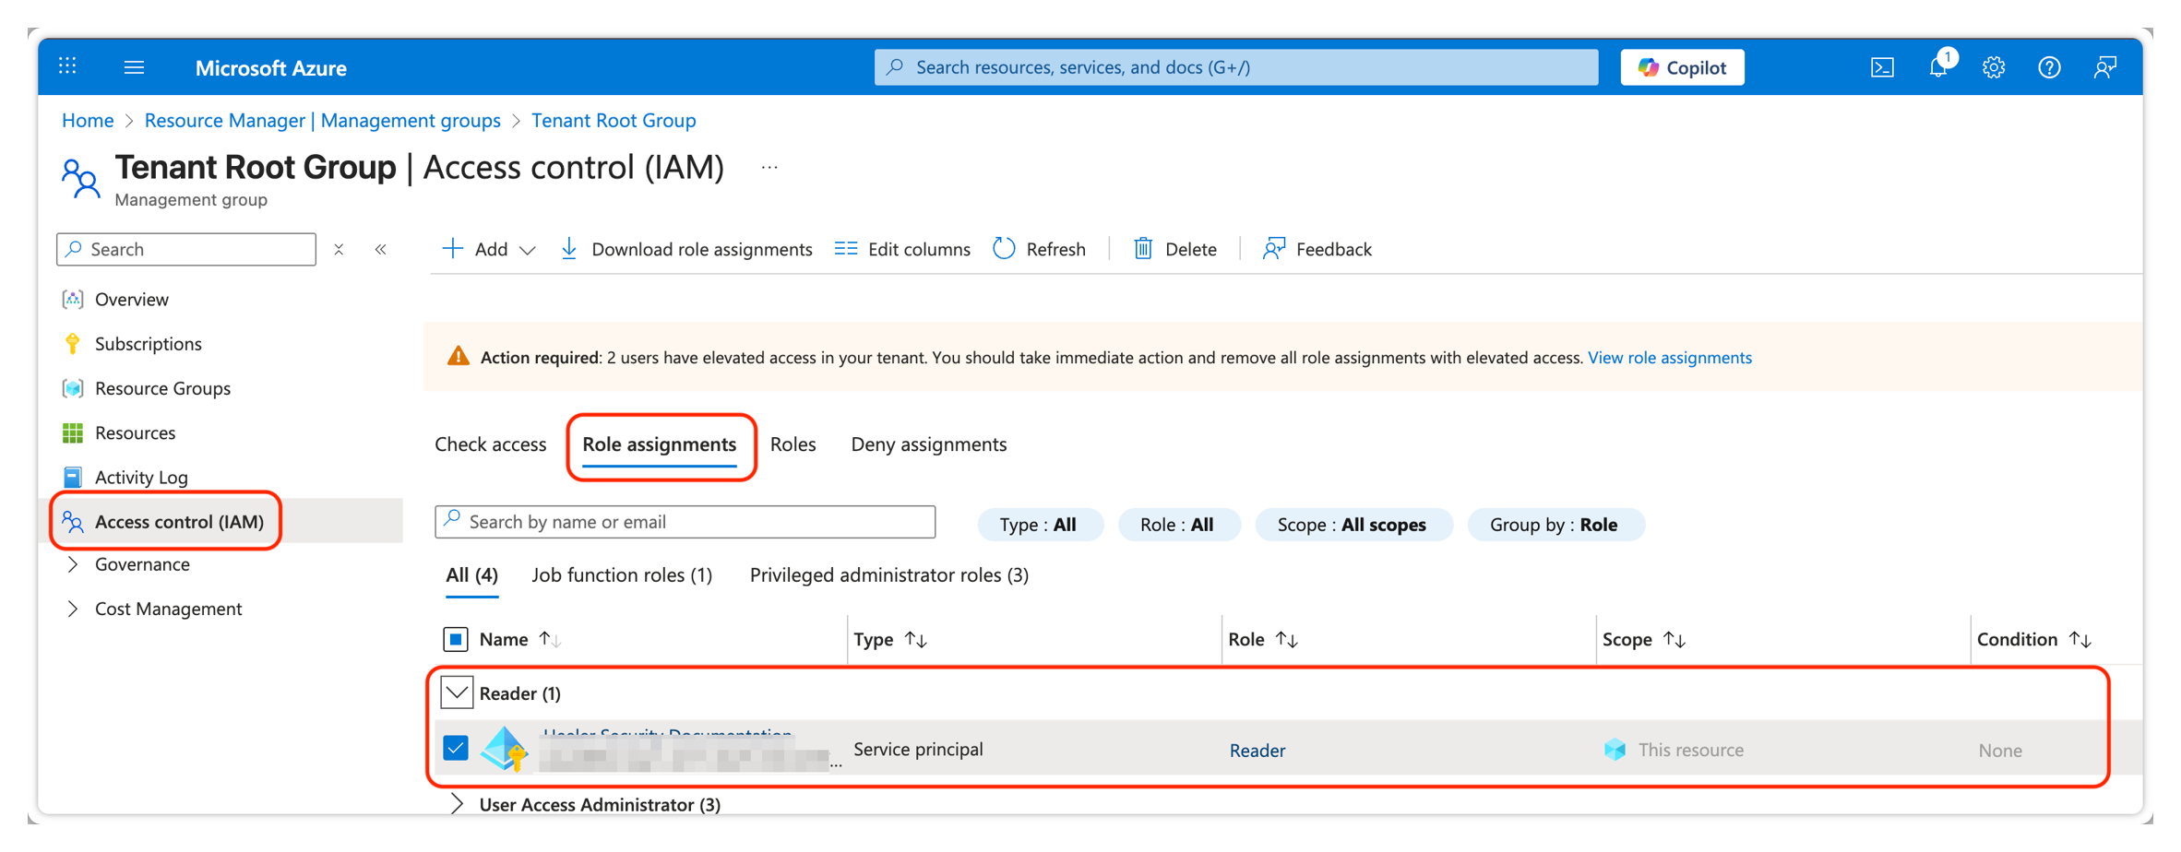Screen dimensions: 2181x852
Task: Open the Group by : Role filter
Action: [1555, 525]
